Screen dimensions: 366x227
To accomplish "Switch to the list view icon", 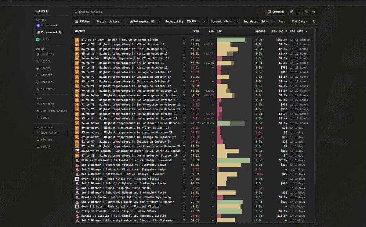I will pos(299,12).
